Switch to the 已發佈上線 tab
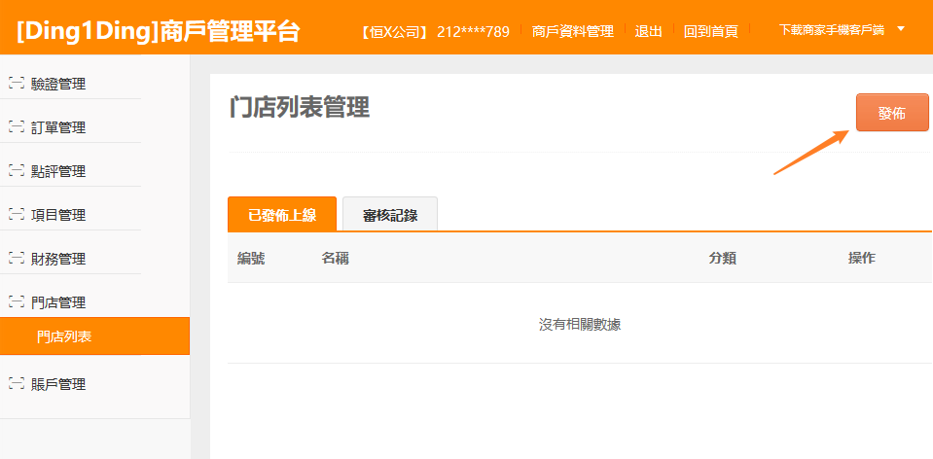This screenshot has width=933, height=459. (282, 215)
